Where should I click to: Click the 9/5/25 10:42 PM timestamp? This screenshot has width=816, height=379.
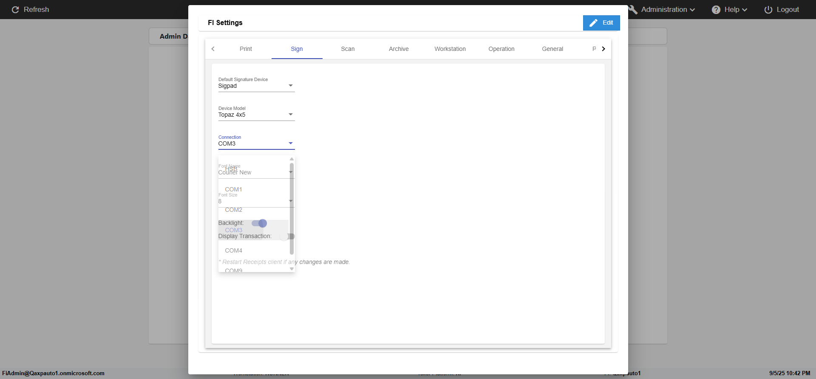790,373
